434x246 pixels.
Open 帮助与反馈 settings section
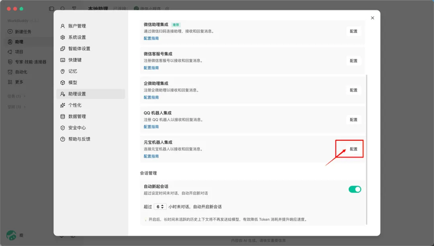pos(90,139)
